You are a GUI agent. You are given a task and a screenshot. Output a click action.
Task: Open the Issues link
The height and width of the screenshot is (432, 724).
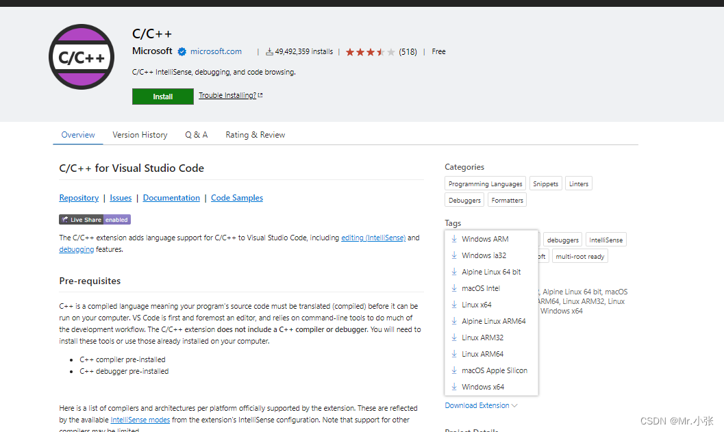[121, 198]
